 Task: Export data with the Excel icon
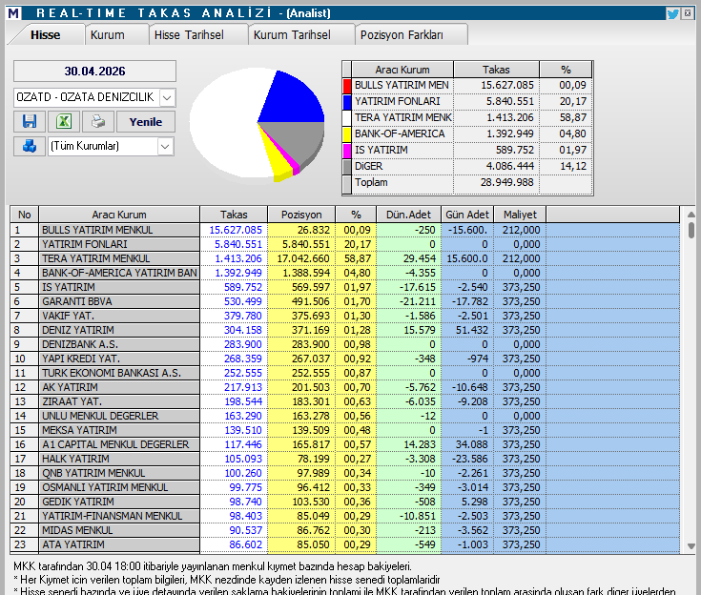[x=64, y=121]
